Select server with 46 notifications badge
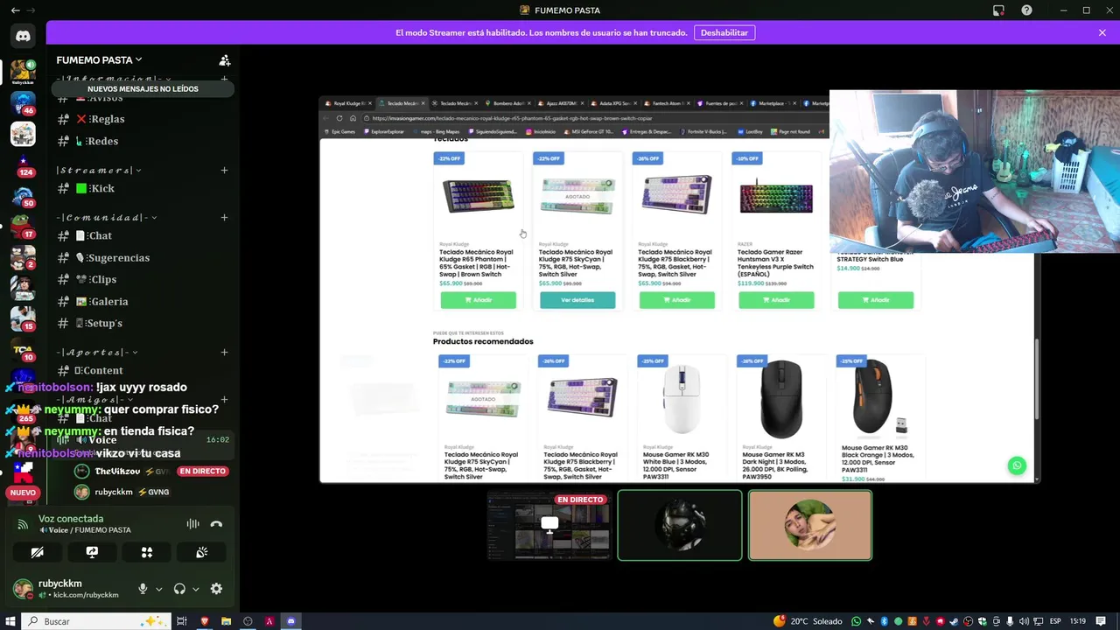 point(23,102)
